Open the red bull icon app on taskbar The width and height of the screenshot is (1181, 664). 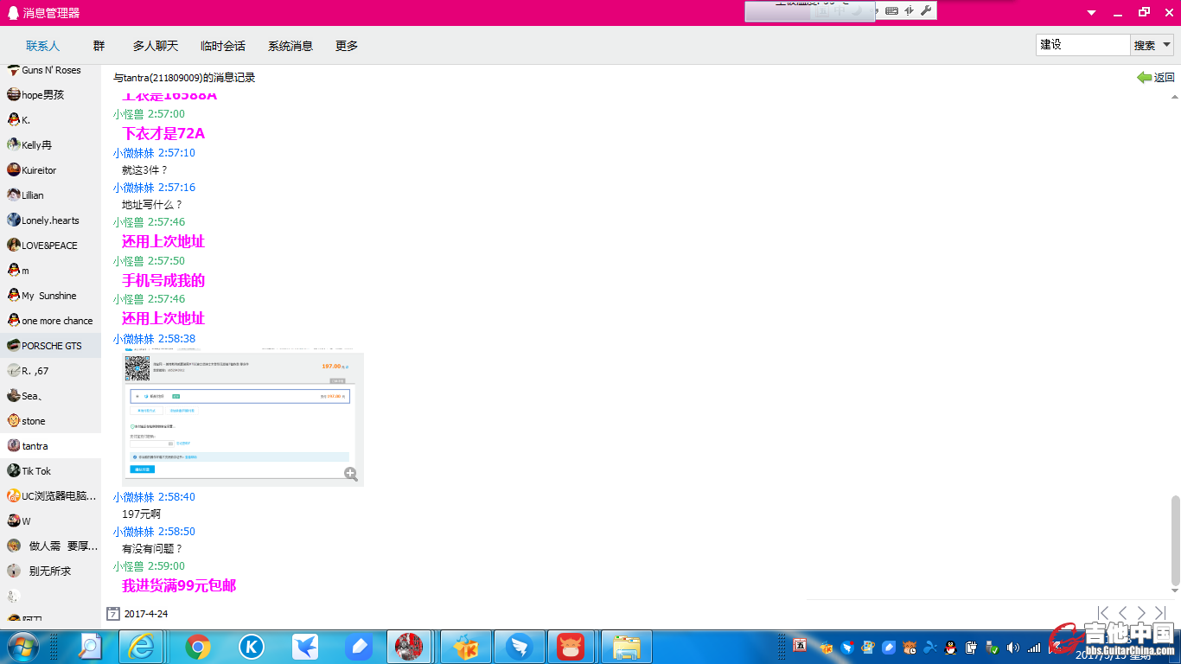[571, 647]
